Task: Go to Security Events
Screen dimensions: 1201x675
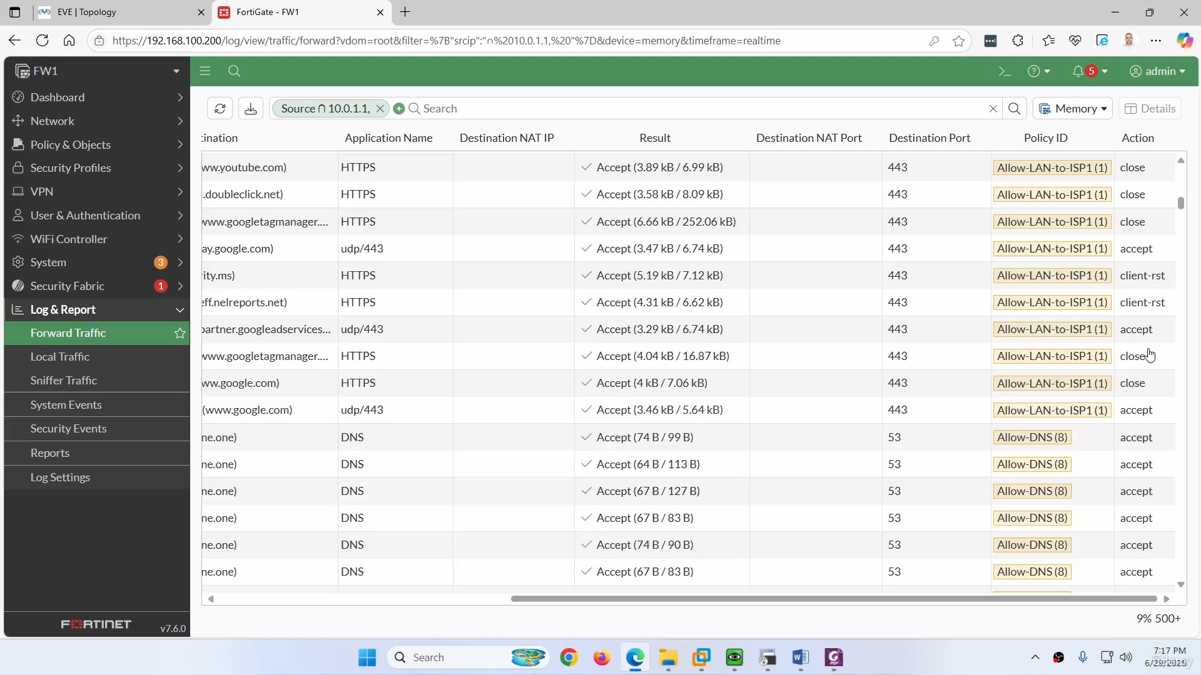Action: [97, 429]
